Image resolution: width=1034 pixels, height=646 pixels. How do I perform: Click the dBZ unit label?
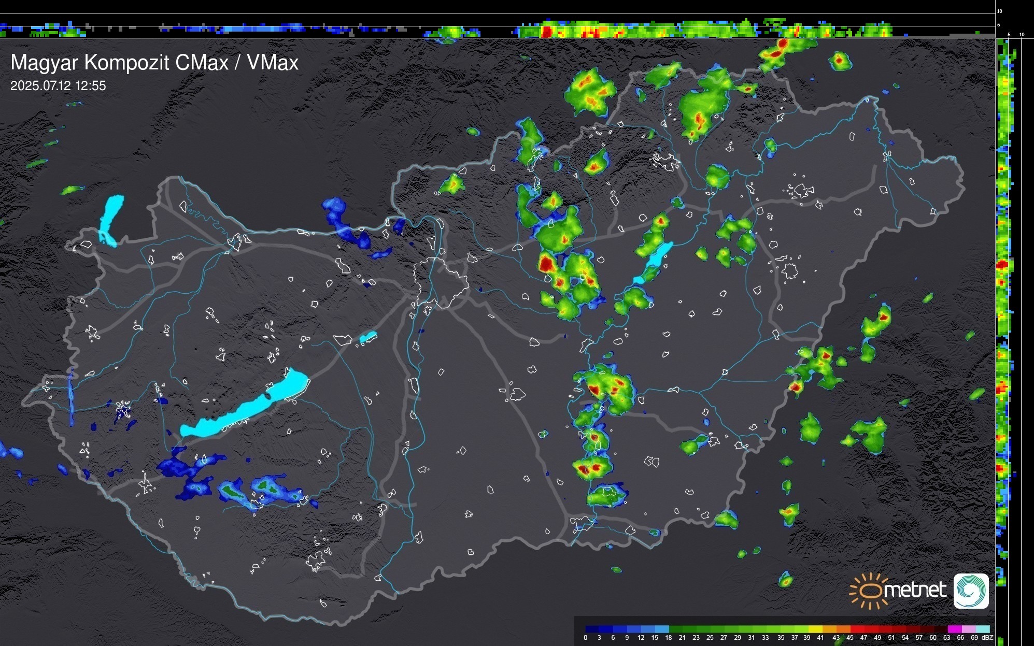click(987, 638)
